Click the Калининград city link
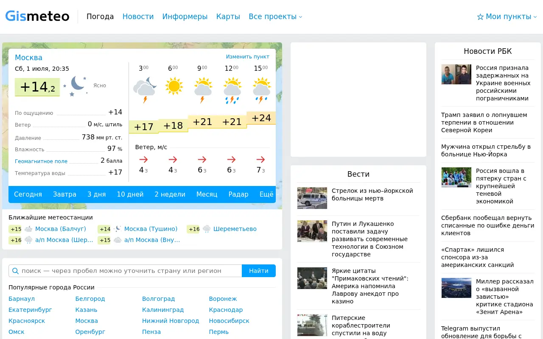 [x=163, y=310]
